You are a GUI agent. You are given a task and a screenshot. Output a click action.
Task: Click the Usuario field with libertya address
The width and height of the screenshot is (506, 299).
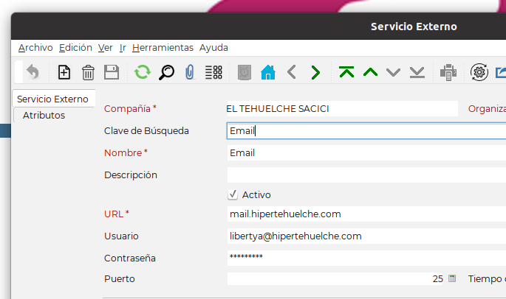[x=366, y=236]
